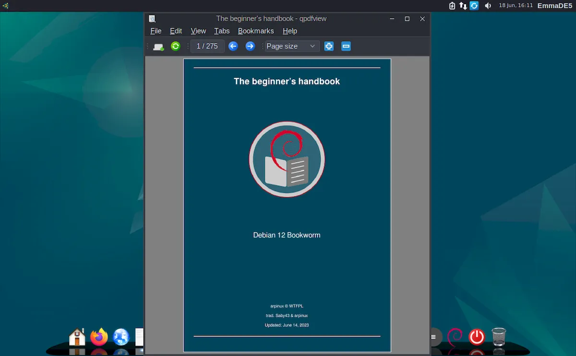
Task: Expand the Page size scale dropdown
Action: (x=292, y=46)
